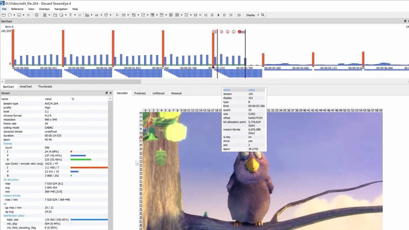The height and width of the screenshot is (230, 409).
Task: Click the 'distribution (bits)' group header
Action: [14, 216]
